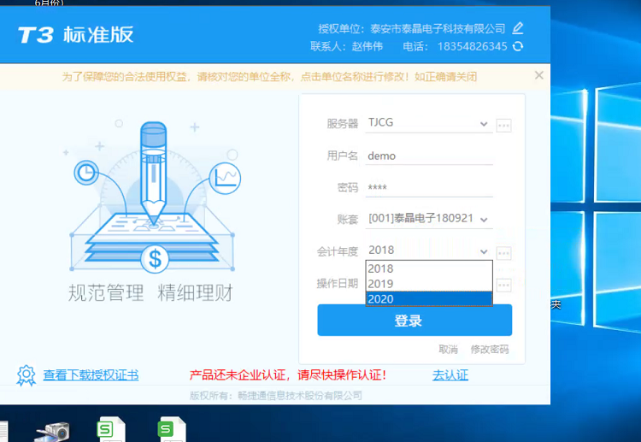641x442 pixels.
Task: Click the 用户名 field containing demo
Action: pyautogui.click(x=429, y=156)
